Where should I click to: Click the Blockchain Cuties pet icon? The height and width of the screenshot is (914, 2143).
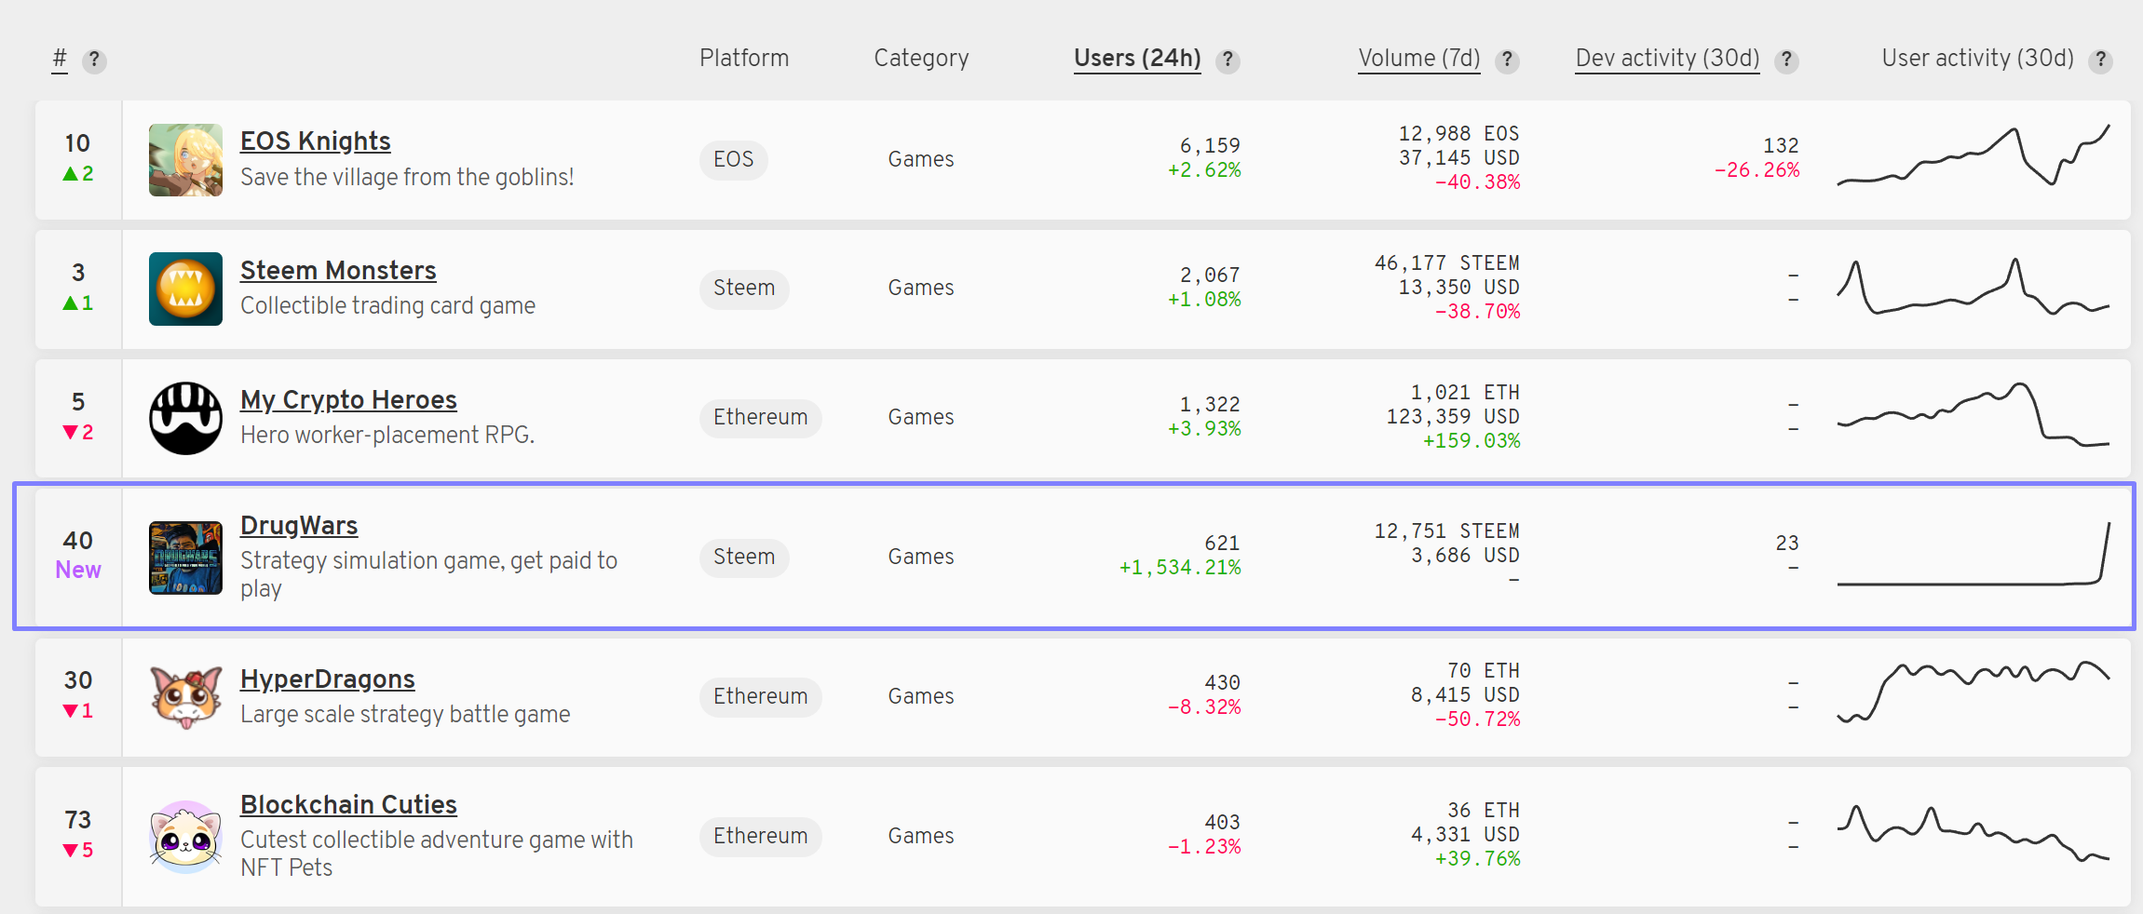pos(185,837)
